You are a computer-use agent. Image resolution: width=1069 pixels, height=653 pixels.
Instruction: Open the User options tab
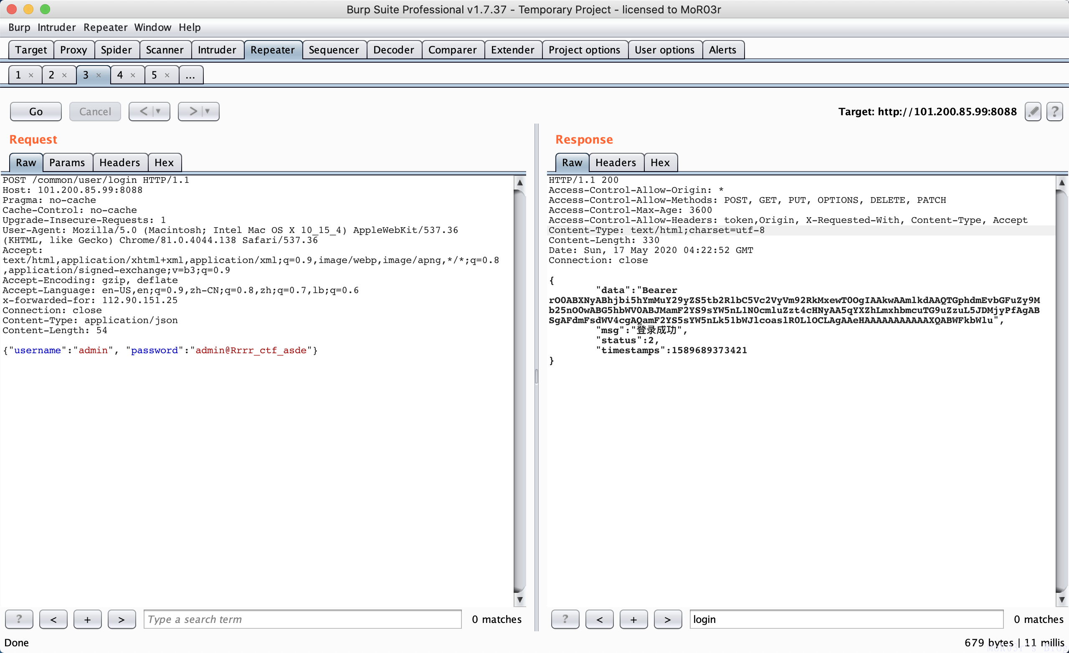665,50
